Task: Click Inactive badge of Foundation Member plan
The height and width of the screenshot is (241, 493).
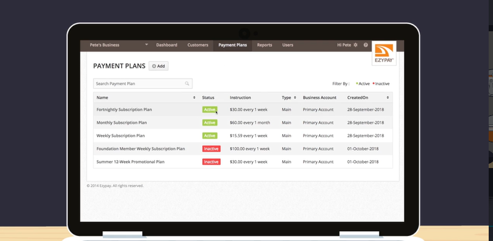Action: (211, 149)
